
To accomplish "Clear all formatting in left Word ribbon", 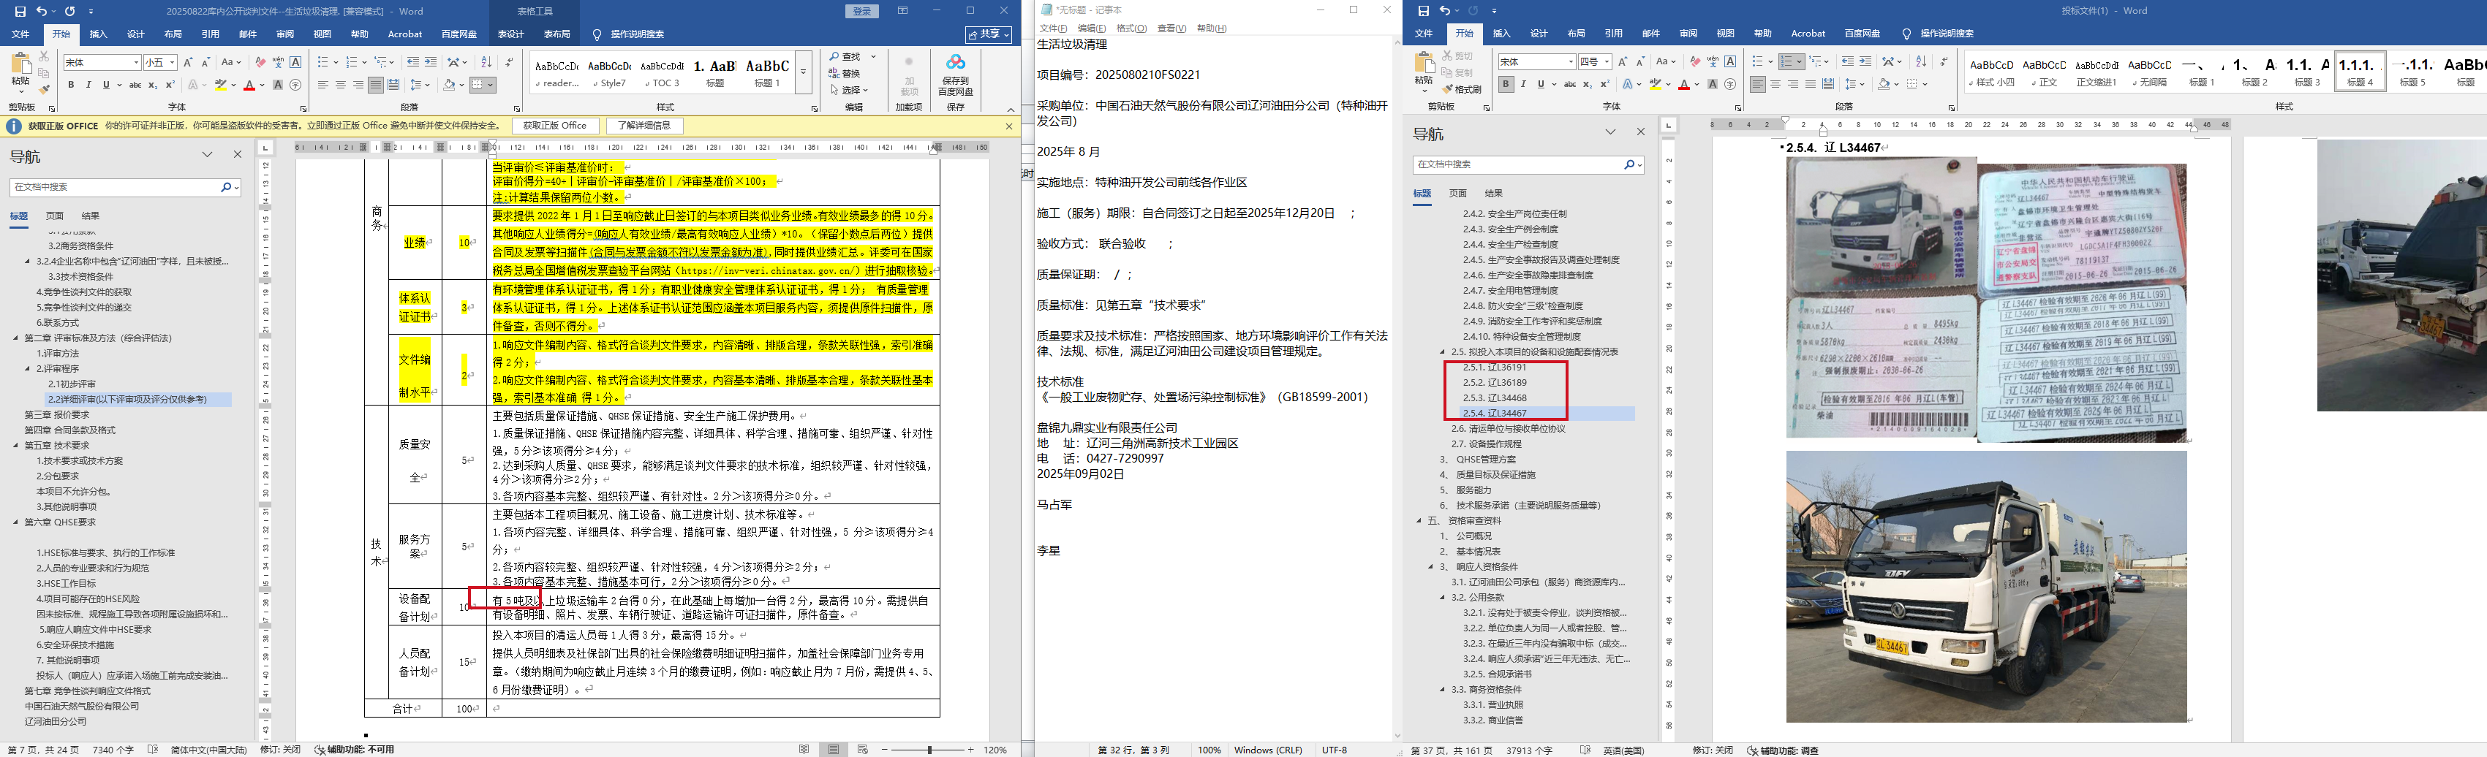I will (260, 61).
